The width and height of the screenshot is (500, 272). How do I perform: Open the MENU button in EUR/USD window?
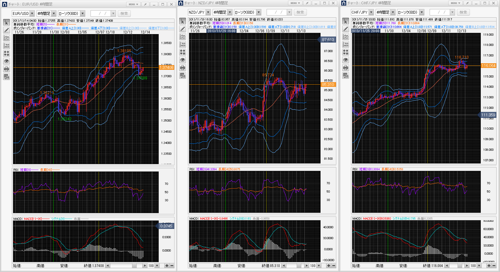(134, 4)
